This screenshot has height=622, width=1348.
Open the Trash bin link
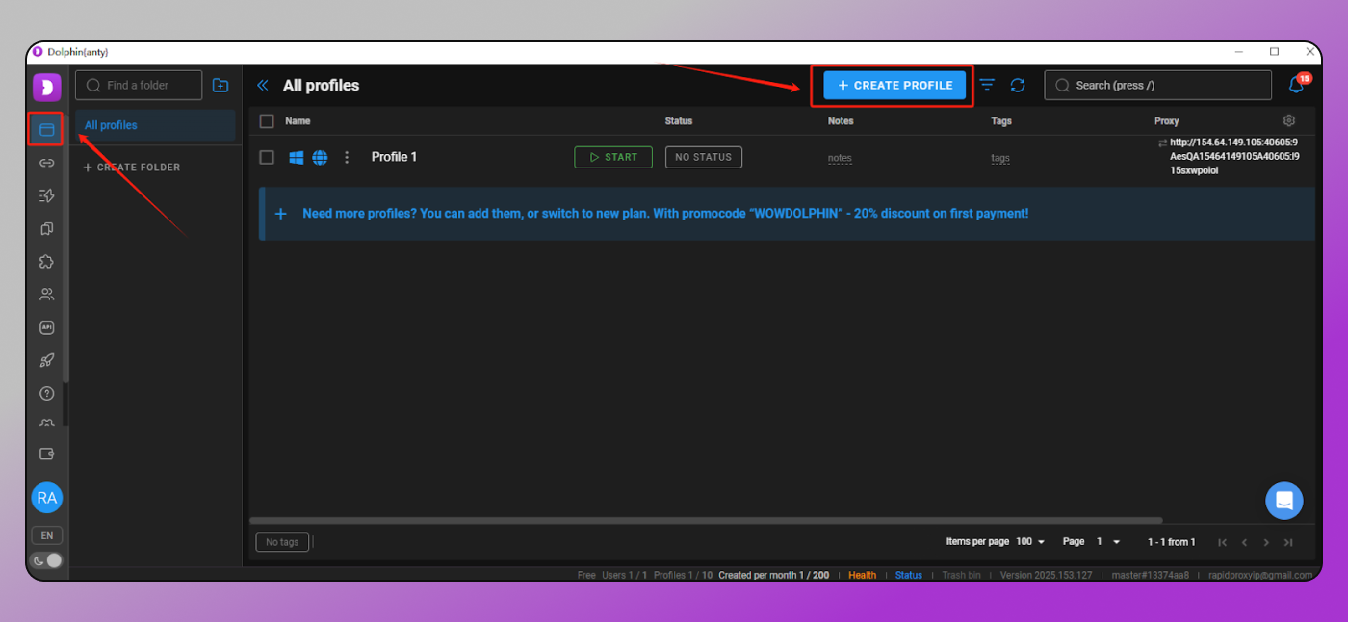coord(961,575)
